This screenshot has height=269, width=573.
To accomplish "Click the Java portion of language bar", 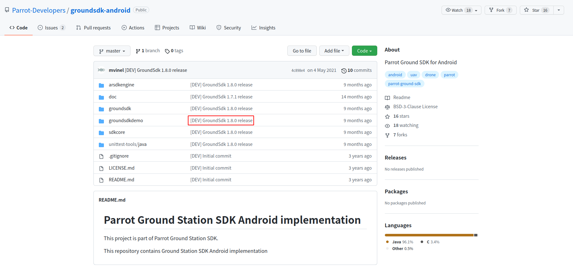I will click(429, 235).
